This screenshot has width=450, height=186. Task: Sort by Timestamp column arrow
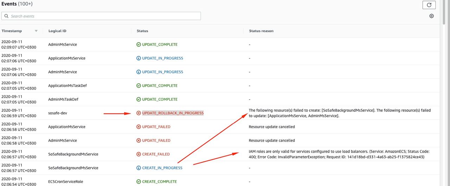(x=36, y=31)
